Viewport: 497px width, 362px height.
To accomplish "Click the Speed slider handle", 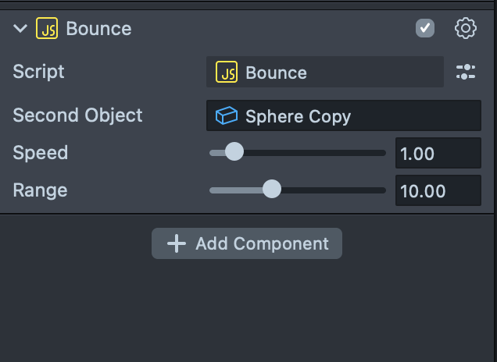I will click(x=234, y=152).
